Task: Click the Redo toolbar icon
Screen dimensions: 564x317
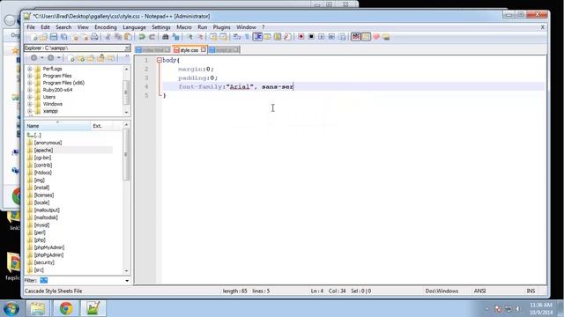Action: [152, 37]
